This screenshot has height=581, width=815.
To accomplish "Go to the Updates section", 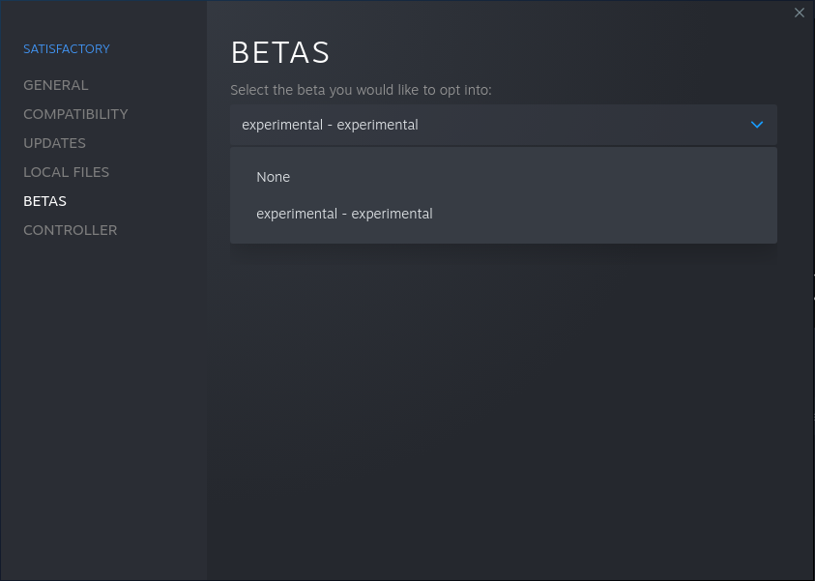I will (x=54, y=143).
